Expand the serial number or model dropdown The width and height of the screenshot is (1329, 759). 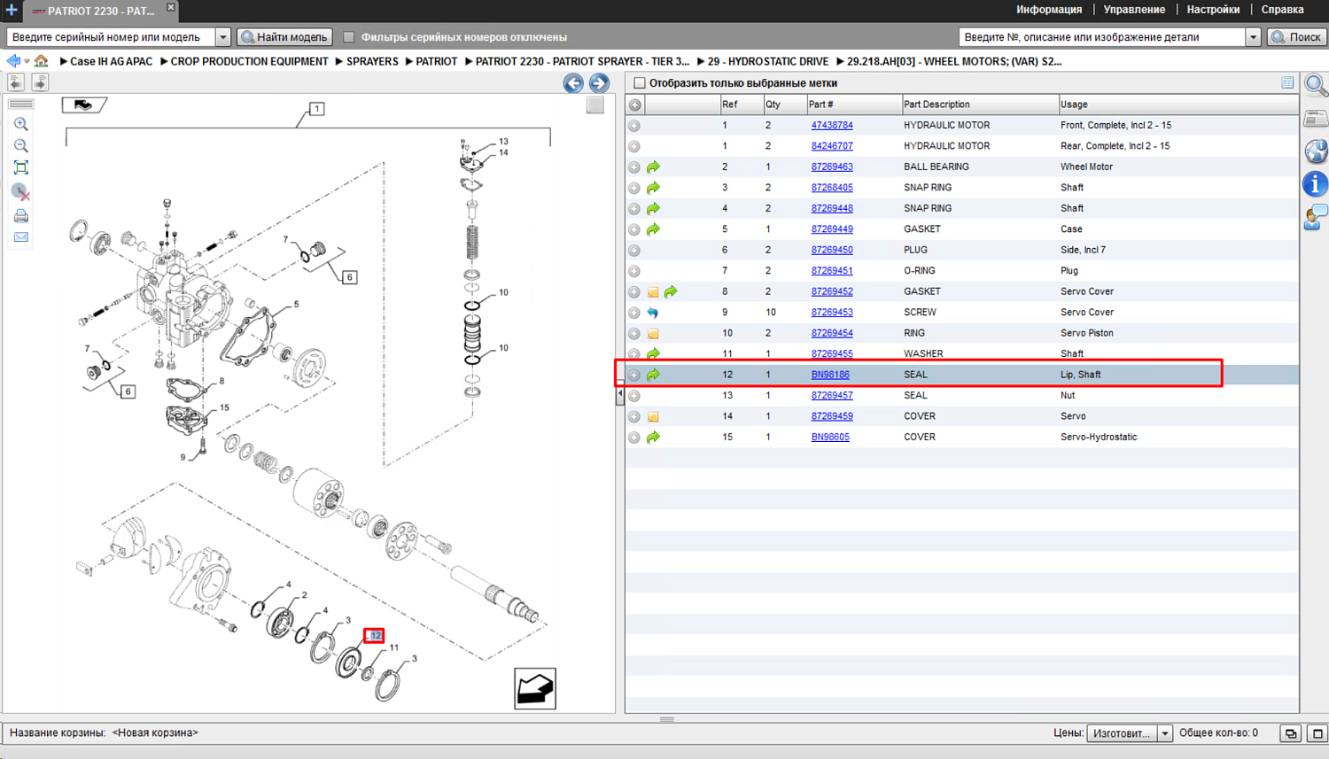click(x=223, y=37)
